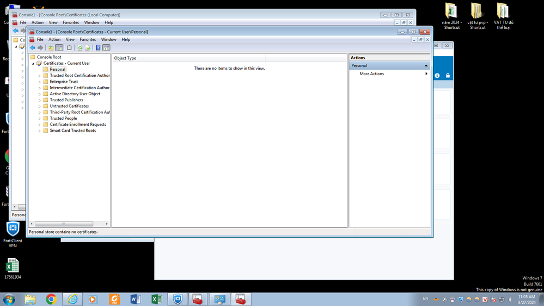Image resolution: width=544 pixels, height=306 pixels.
Task: Open the File menu of the Current User console
Action: [x=40, y=40]
